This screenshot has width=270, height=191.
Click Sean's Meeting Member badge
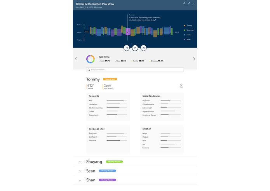[x=107, y=171]
